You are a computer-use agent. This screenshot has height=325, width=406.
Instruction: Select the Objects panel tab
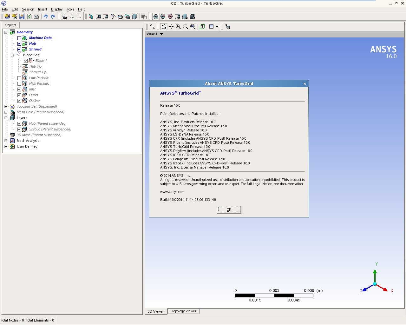(10, 25)
